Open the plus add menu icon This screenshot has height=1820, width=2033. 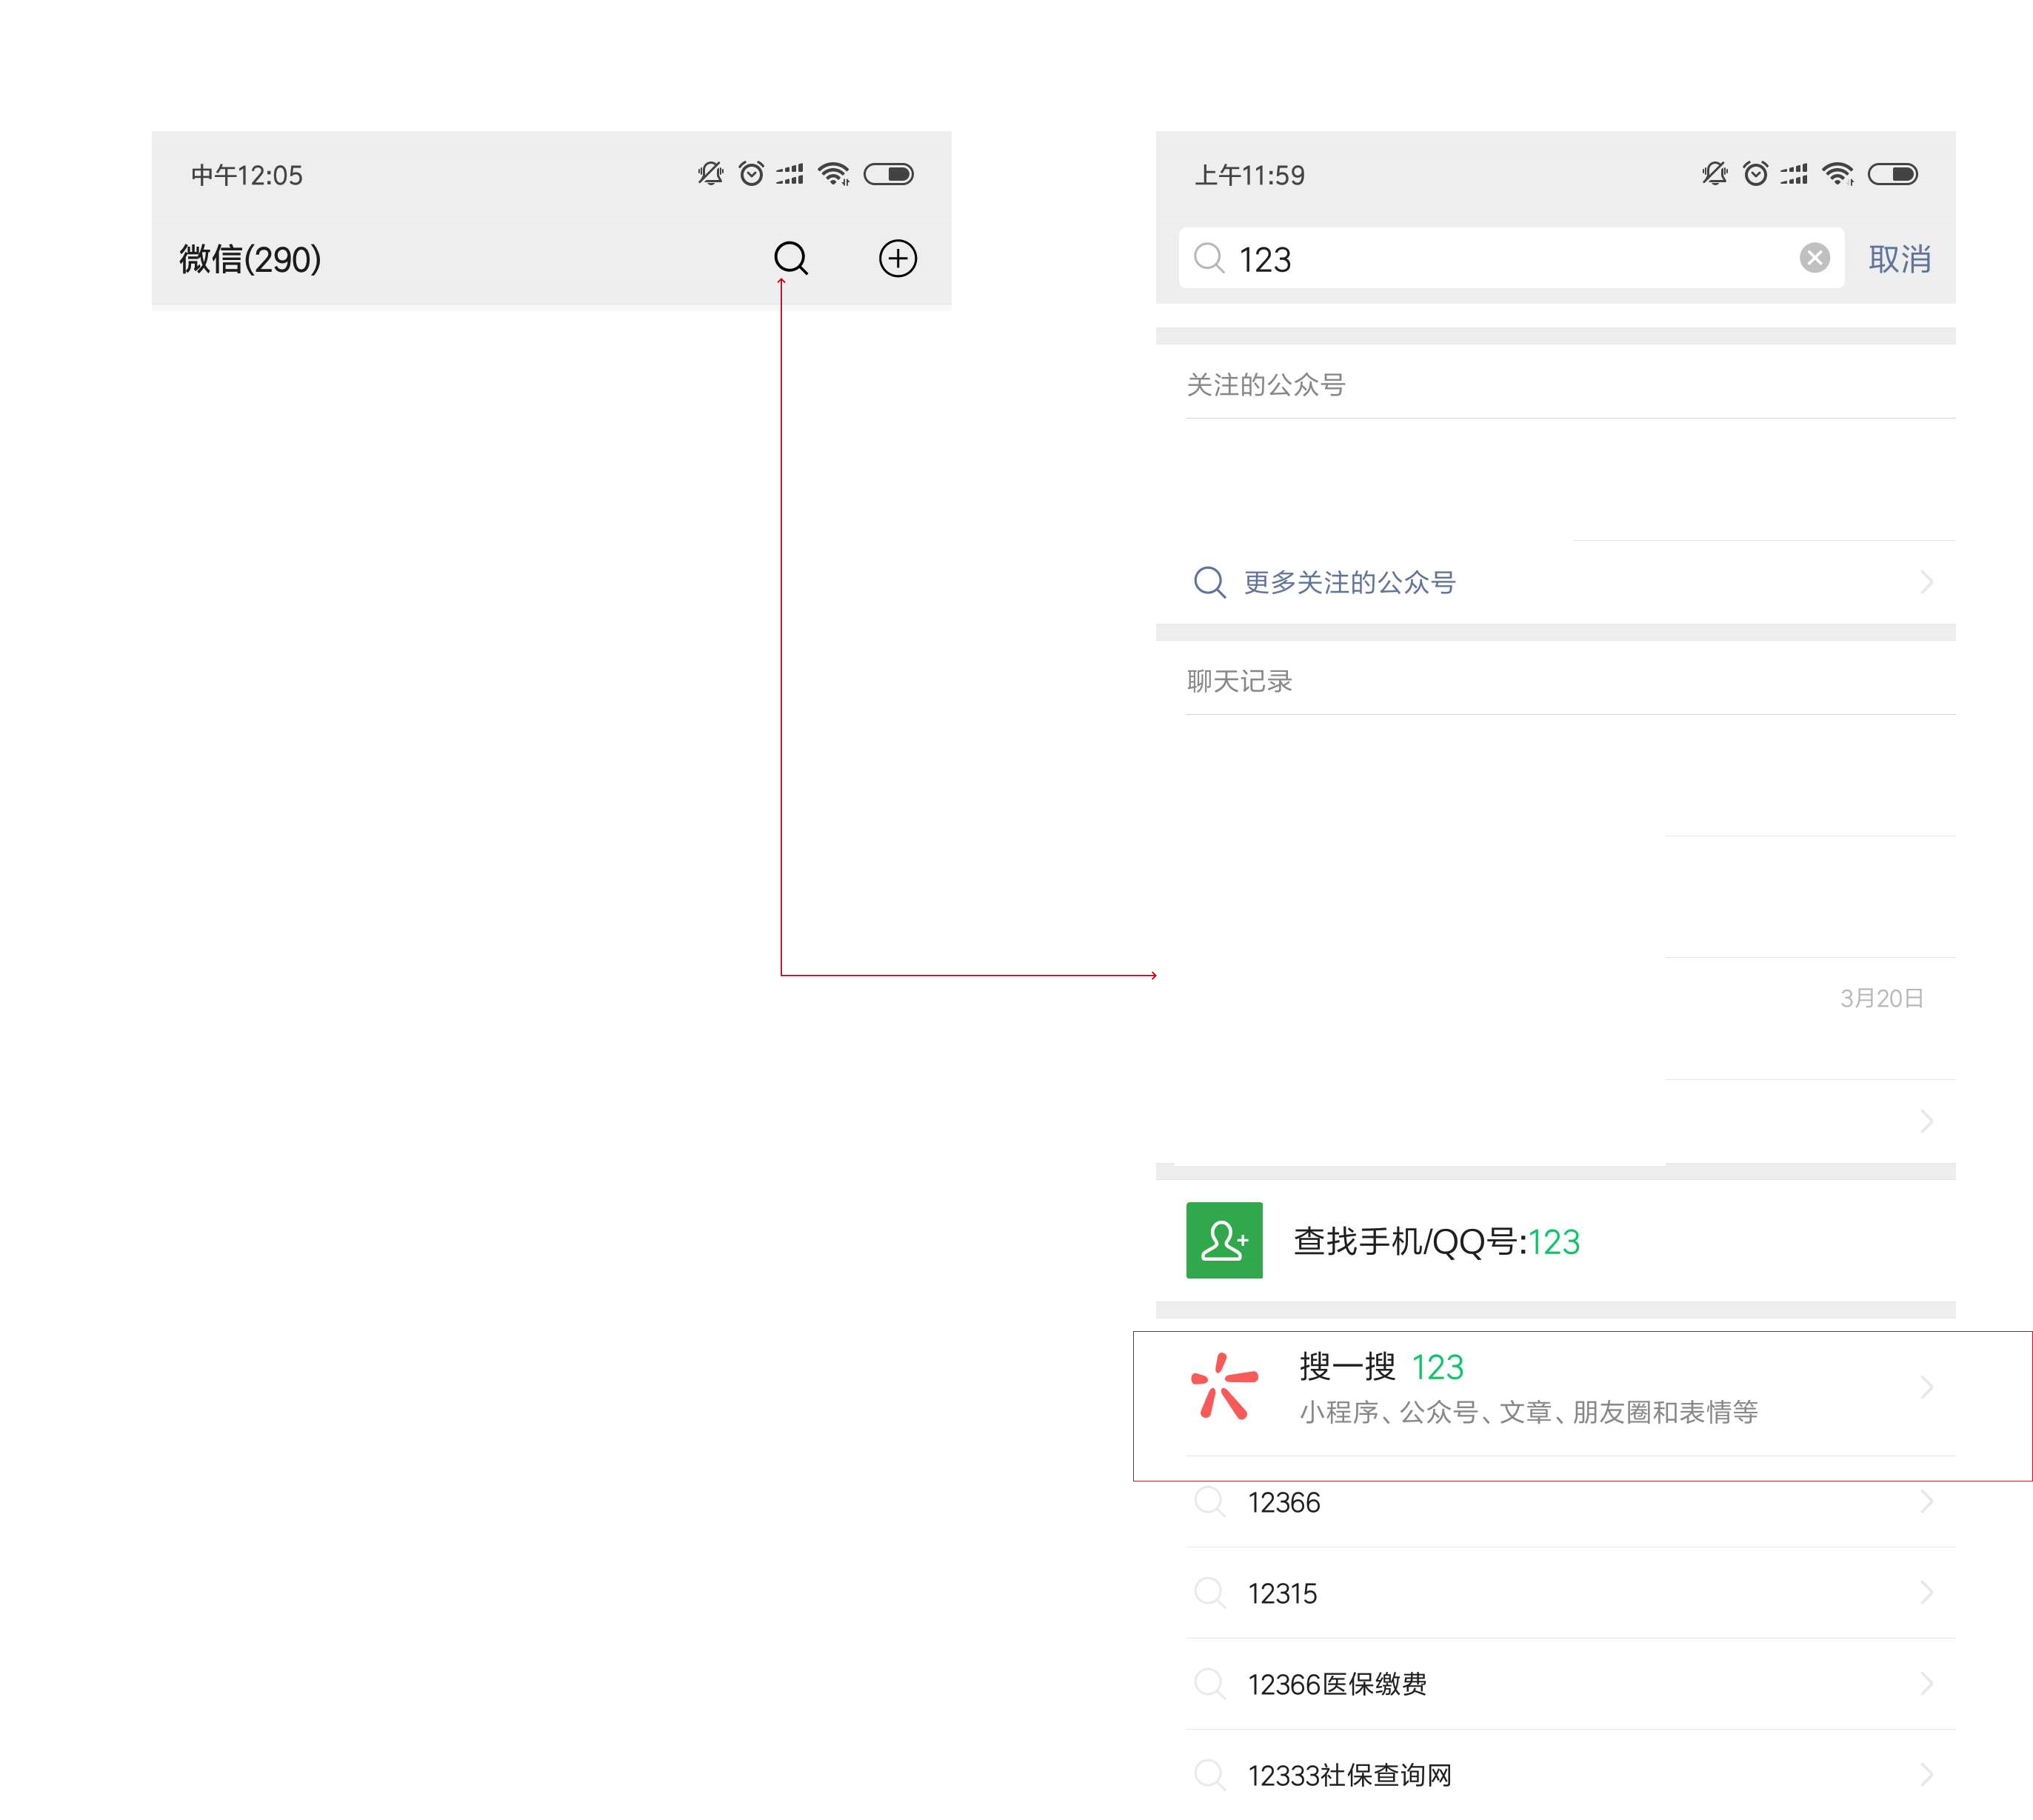click(x=897, y=258)
